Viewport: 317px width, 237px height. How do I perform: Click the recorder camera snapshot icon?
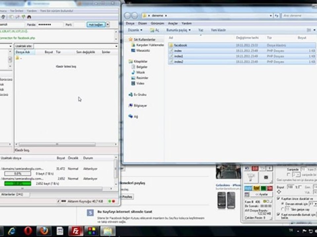[266, 177]
